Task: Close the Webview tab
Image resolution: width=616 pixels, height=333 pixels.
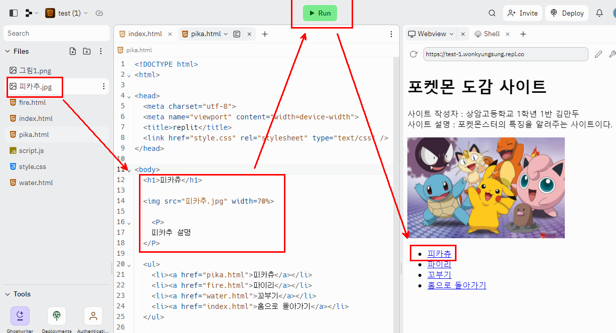Action: click(463, 34)
